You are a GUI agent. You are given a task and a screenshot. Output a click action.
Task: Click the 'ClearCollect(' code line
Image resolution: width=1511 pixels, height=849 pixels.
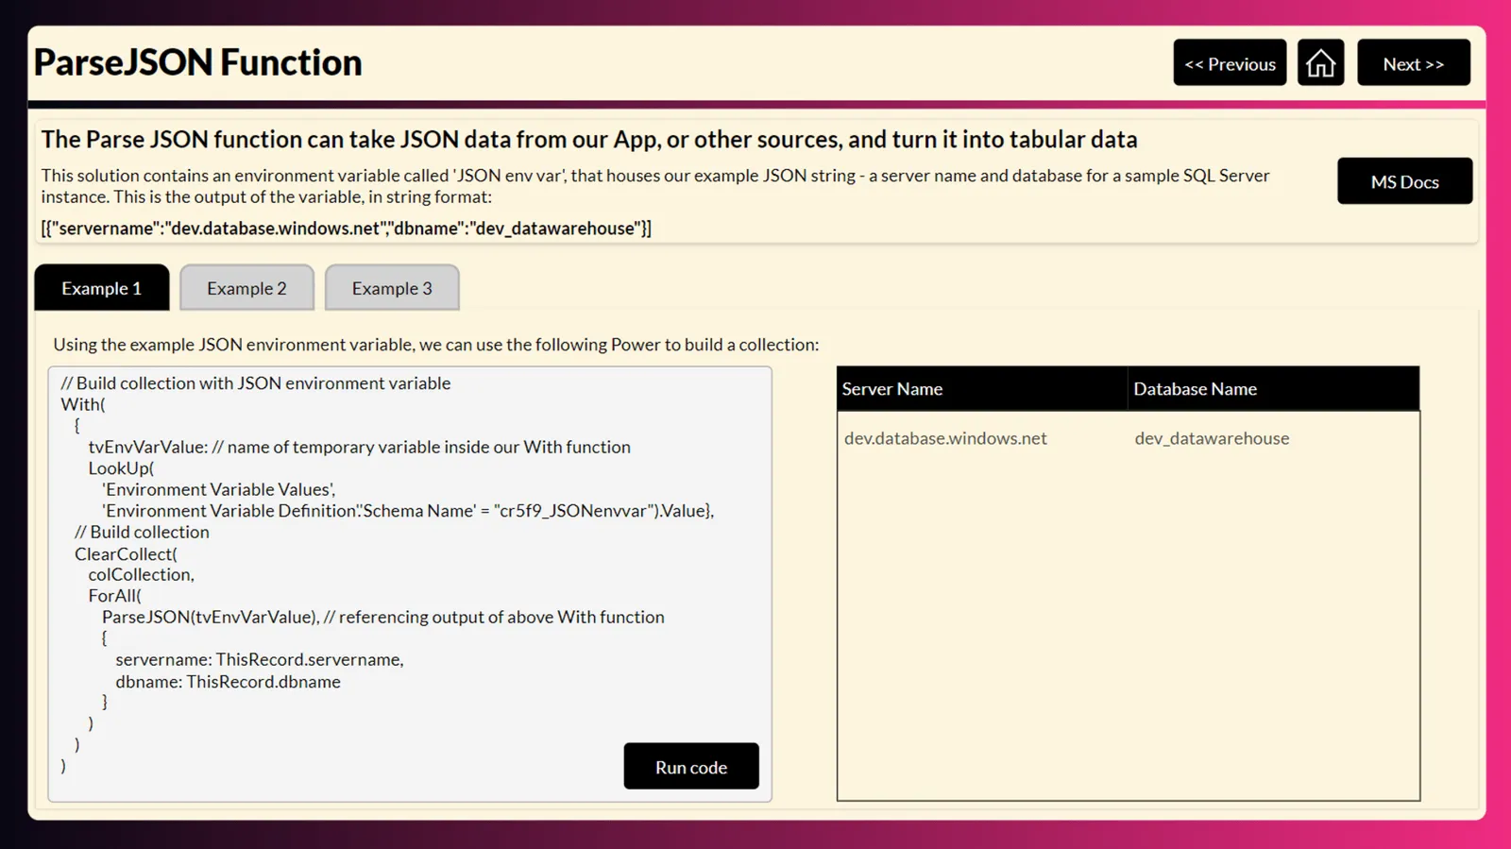126,553
